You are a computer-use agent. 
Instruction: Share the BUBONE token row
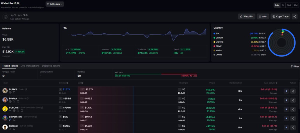pyautogui.click(x=293, y=109)
